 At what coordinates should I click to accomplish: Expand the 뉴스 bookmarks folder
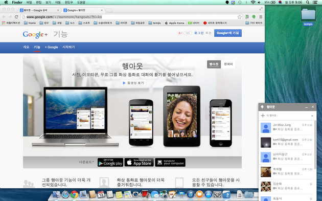click(70, 23)
